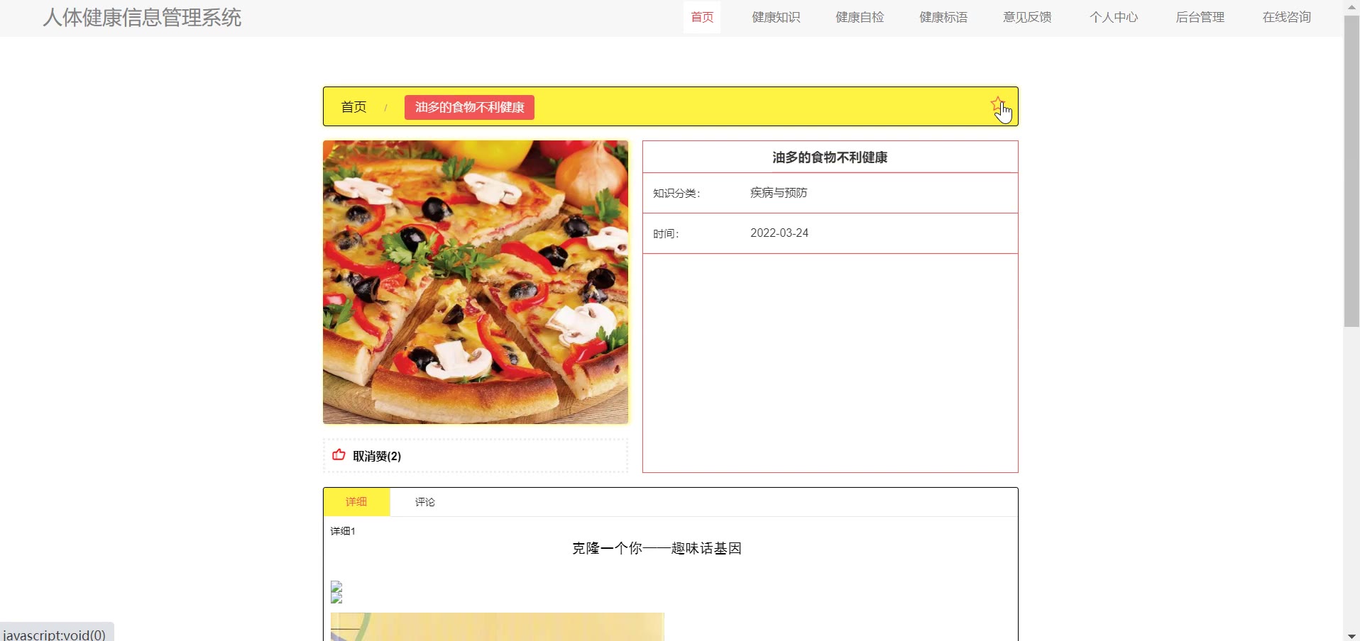Click the 人体健康信息管理系统 site title
Image resolution: width=1360 pixels, height=641 pixels.
click(142, 17)
